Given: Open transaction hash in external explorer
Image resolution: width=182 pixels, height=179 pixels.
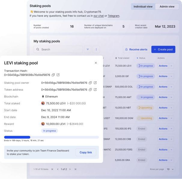Looking at the screenshot, I should (x=58, y=75).
